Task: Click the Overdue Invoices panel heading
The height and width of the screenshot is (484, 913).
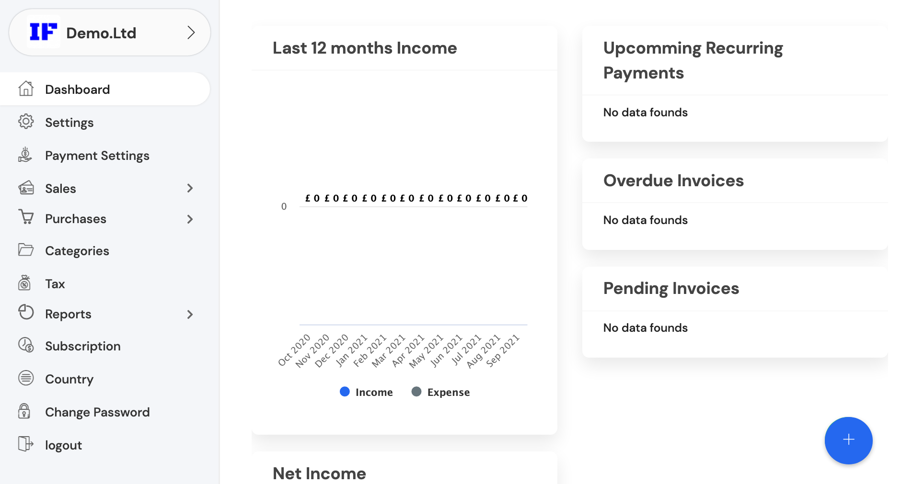Action: pyautogui.click(x=674, y=180)
